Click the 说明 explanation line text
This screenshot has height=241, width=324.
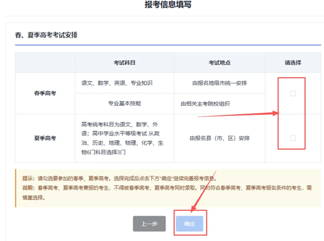[167, 193]
